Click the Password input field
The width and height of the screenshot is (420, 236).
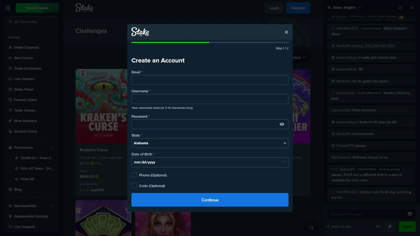coord(210,124)
